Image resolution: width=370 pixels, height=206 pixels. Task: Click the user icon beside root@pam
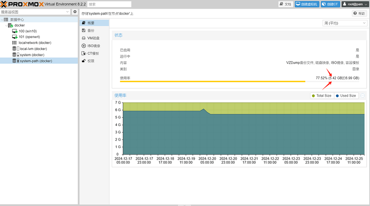(x=345, y=4)
